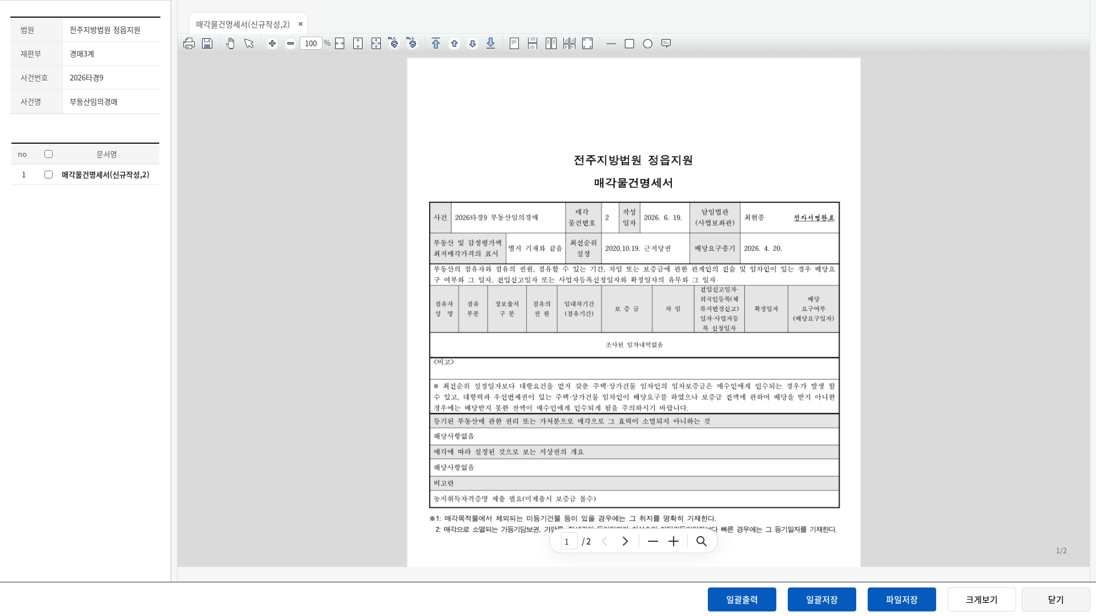Select the arrow pointer tool

pos(249,43)
